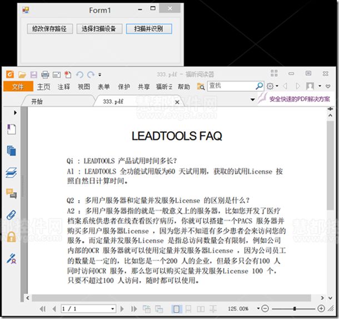Open the layers panel icon
The height and width of the screenshot is (319, 339).
tap(11, 172)
